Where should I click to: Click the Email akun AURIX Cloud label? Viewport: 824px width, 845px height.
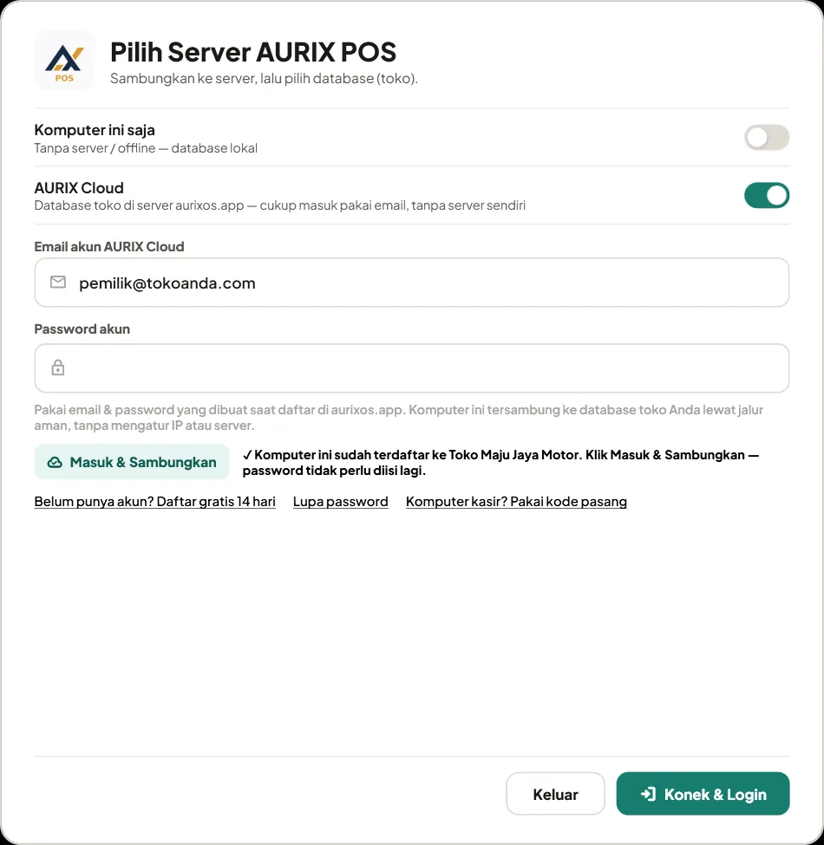point(109,246)
